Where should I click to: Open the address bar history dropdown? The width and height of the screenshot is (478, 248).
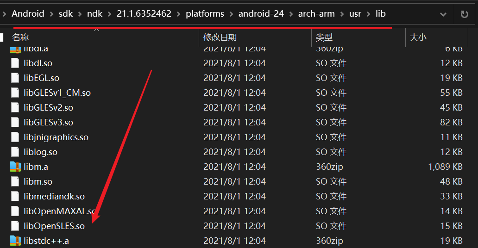point(443,14)
